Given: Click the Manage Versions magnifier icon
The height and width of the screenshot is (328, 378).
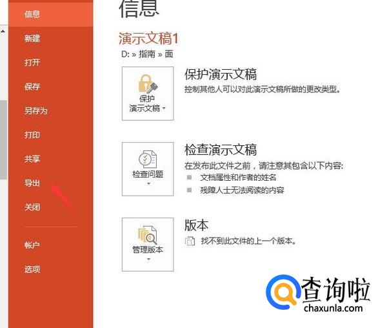Looking at the screenshot, I should click(x=147, y=235).
